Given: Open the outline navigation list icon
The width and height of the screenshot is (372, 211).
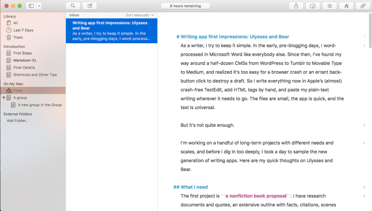Looking at the screenshot, I should (x=329, y=6).
